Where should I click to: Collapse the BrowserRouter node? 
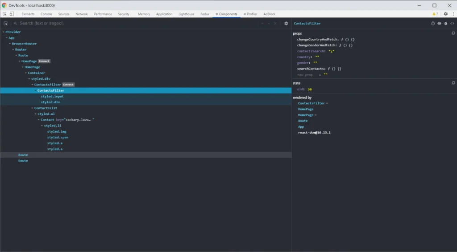[x=10, y=44]
